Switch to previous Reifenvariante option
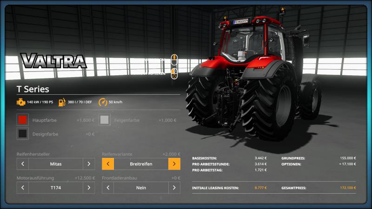 108,164
